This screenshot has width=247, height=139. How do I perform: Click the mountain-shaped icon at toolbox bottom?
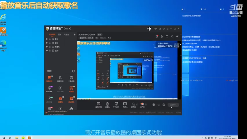pos(71,109)
